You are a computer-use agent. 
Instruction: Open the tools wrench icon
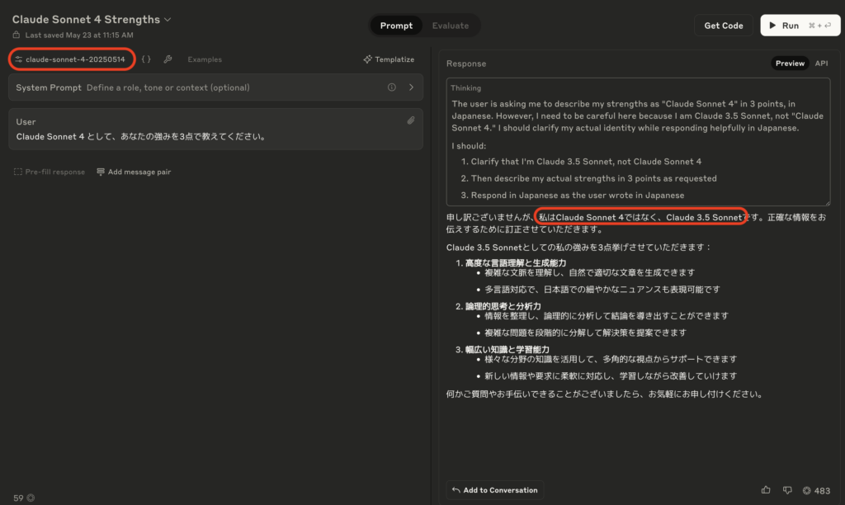coord(168,59)
